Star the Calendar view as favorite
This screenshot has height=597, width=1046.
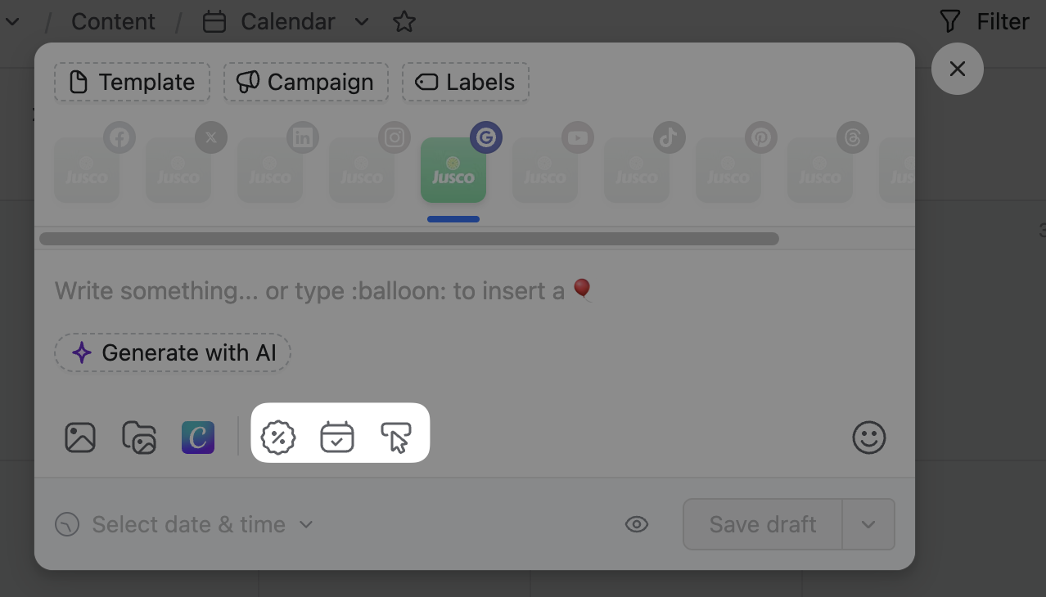404,22
